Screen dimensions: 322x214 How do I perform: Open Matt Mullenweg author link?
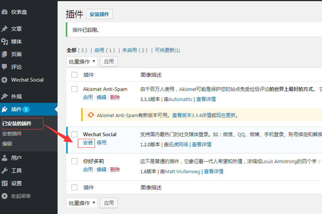point(183,171)
